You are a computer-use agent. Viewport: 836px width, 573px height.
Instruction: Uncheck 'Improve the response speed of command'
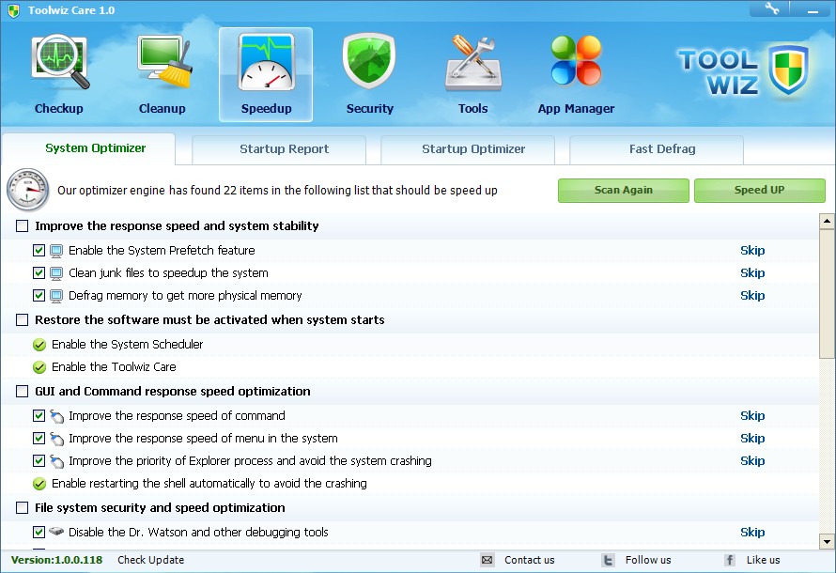coord(39,415)
